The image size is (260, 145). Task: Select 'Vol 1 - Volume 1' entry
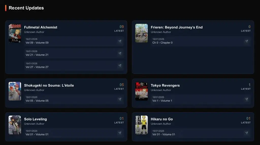(201, 99)
